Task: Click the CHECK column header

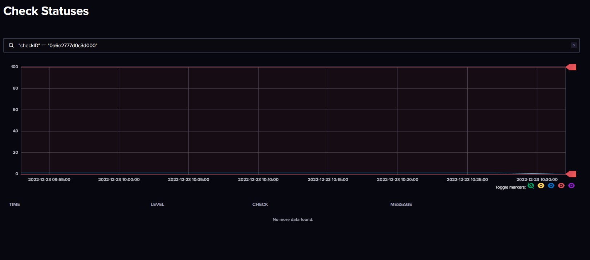Action: (260, 205)
